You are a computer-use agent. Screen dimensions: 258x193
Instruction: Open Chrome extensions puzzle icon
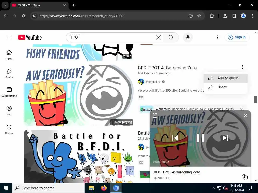212,16
